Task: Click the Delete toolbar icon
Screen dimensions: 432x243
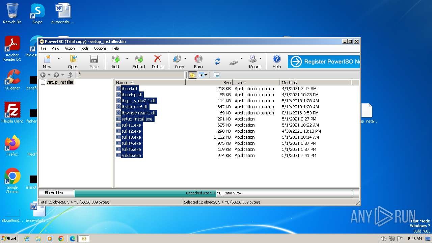Action: point(158,61)
